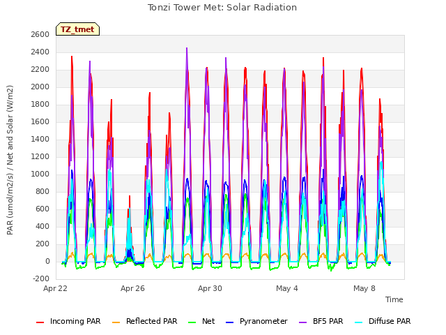
Task: Select the Net legend label
Action: coord(208,321)
